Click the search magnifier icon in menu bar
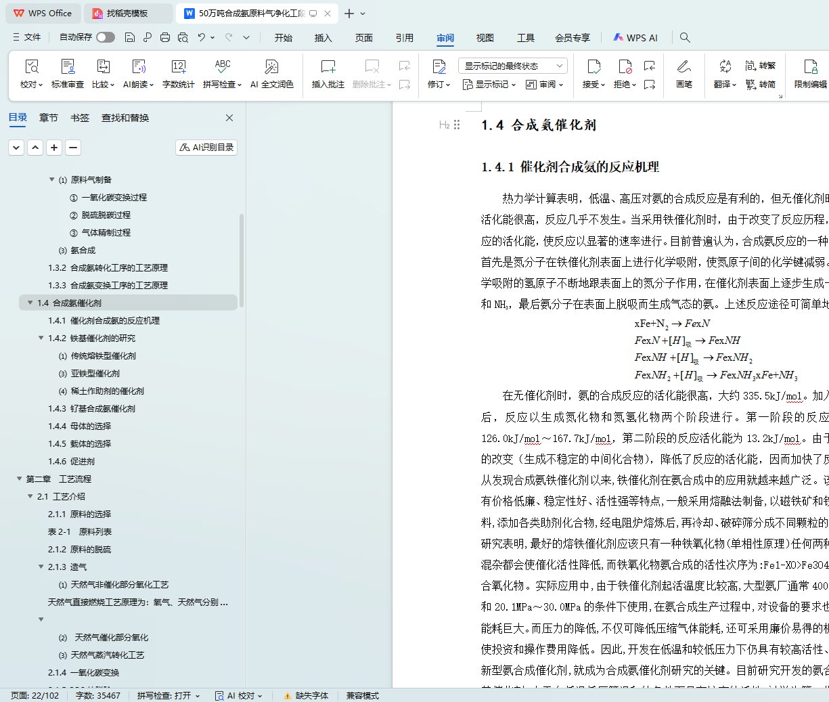This screenshot has height=702, width=829. click(x=685, y=37)
